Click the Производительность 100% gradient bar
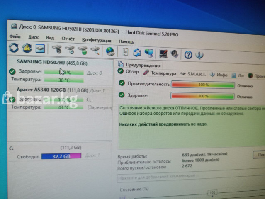The height and width of the screenshot is (199, 265). coord(203,85)
